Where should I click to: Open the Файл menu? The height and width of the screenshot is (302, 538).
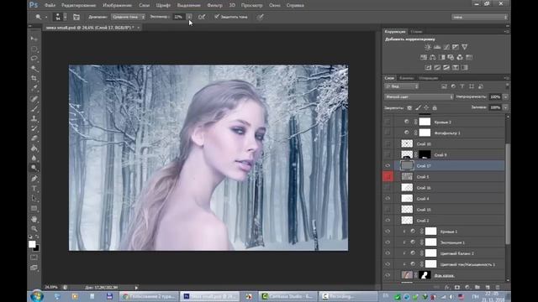[50, 5]
